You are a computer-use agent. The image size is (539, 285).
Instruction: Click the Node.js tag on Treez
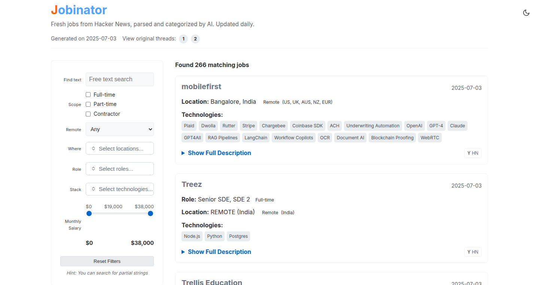192,236
